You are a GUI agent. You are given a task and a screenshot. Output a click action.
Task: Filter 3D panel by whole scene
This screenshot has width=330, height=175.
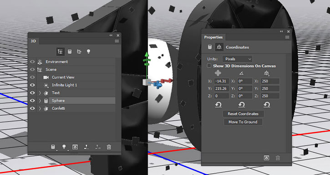point(61,51)
